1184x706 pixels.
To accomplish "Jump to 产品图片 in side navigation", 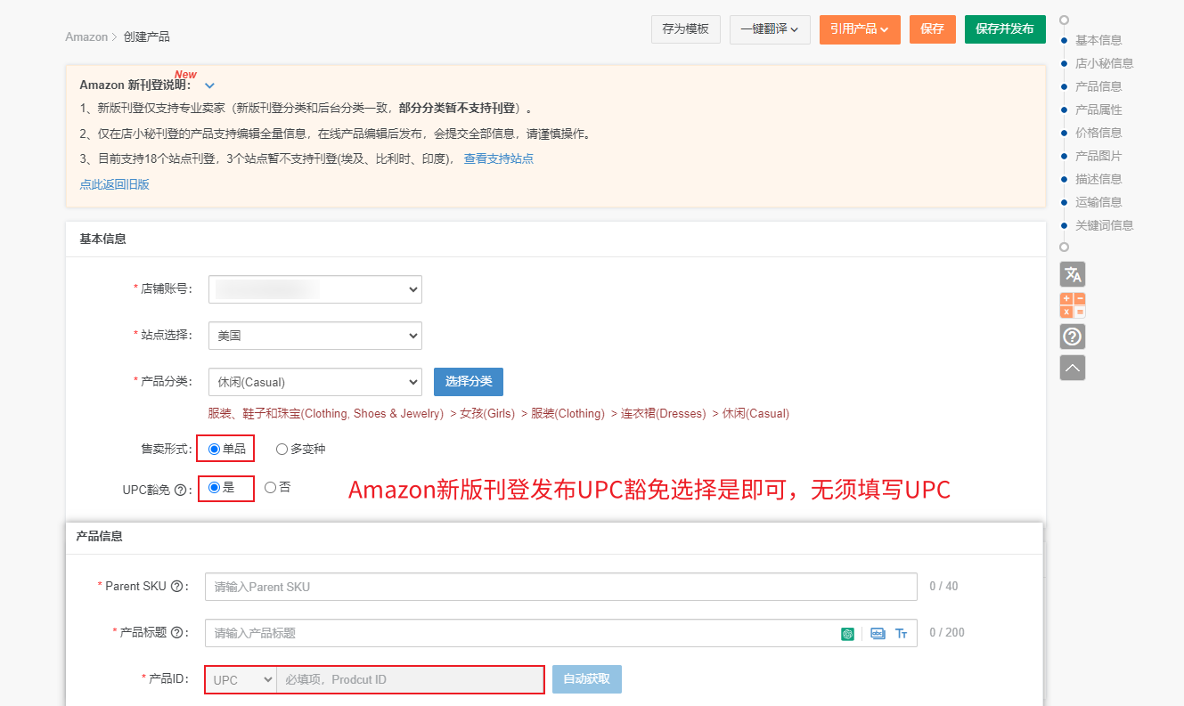I will point(1098,156).
